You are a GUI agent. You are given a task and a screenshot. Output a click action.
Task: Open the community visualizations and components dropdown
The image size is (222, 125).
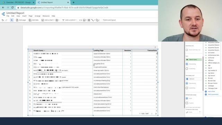pyautogui.click(x=57, y=20)
